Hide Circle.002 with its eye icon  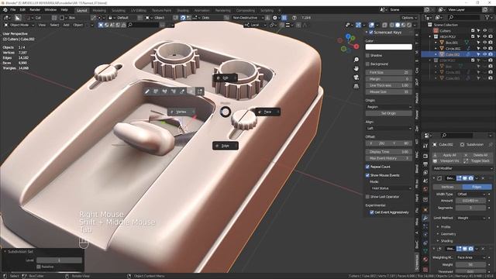[484, 48]
